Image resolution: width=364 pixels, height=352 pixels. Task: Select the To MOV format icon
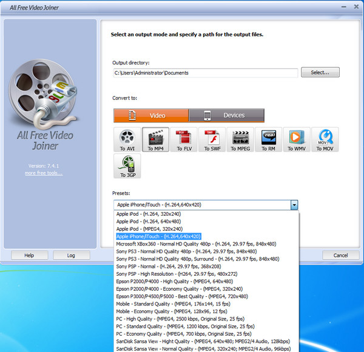325,139
